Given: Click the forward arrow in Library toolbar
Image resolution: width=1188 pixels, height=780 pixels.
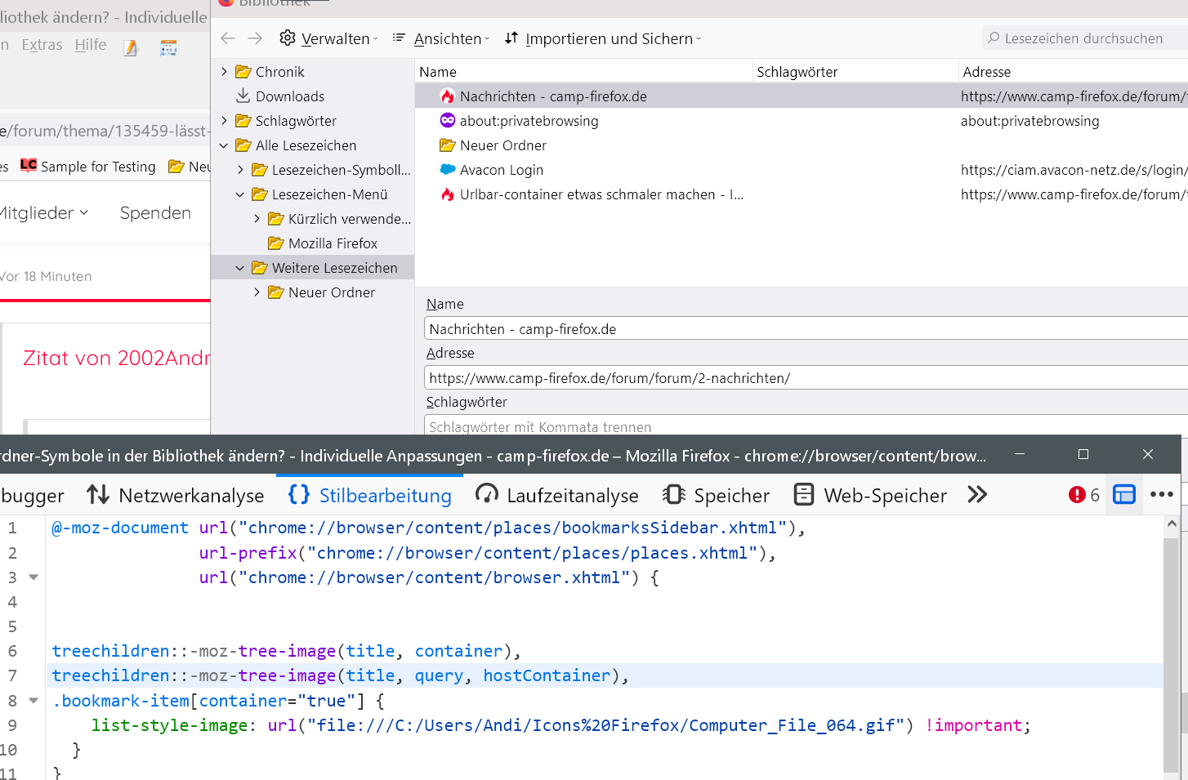Looking at the screenshot, I should (255, 38).
